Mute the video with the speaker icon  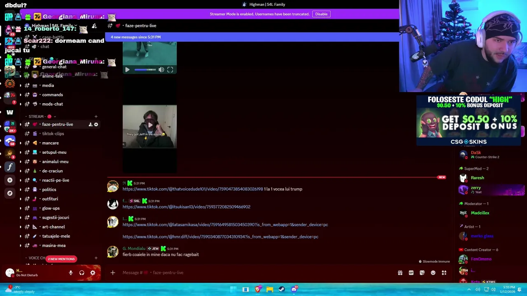click(x=161, y=70)
